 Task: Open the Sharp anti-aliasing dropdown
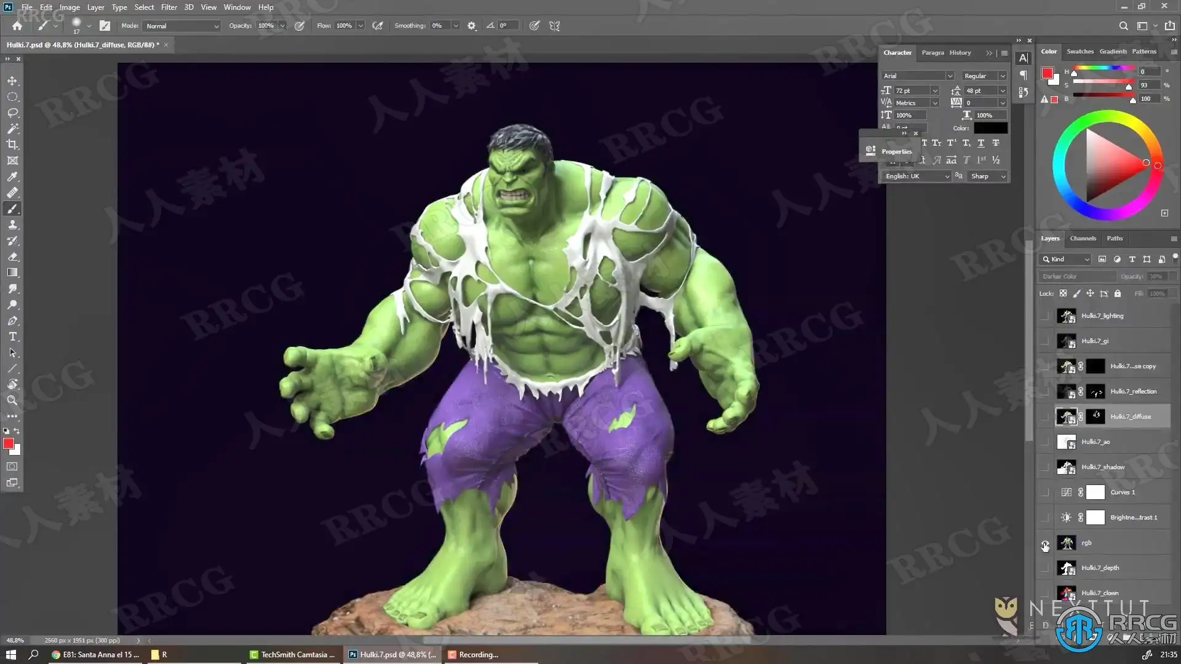988,176
